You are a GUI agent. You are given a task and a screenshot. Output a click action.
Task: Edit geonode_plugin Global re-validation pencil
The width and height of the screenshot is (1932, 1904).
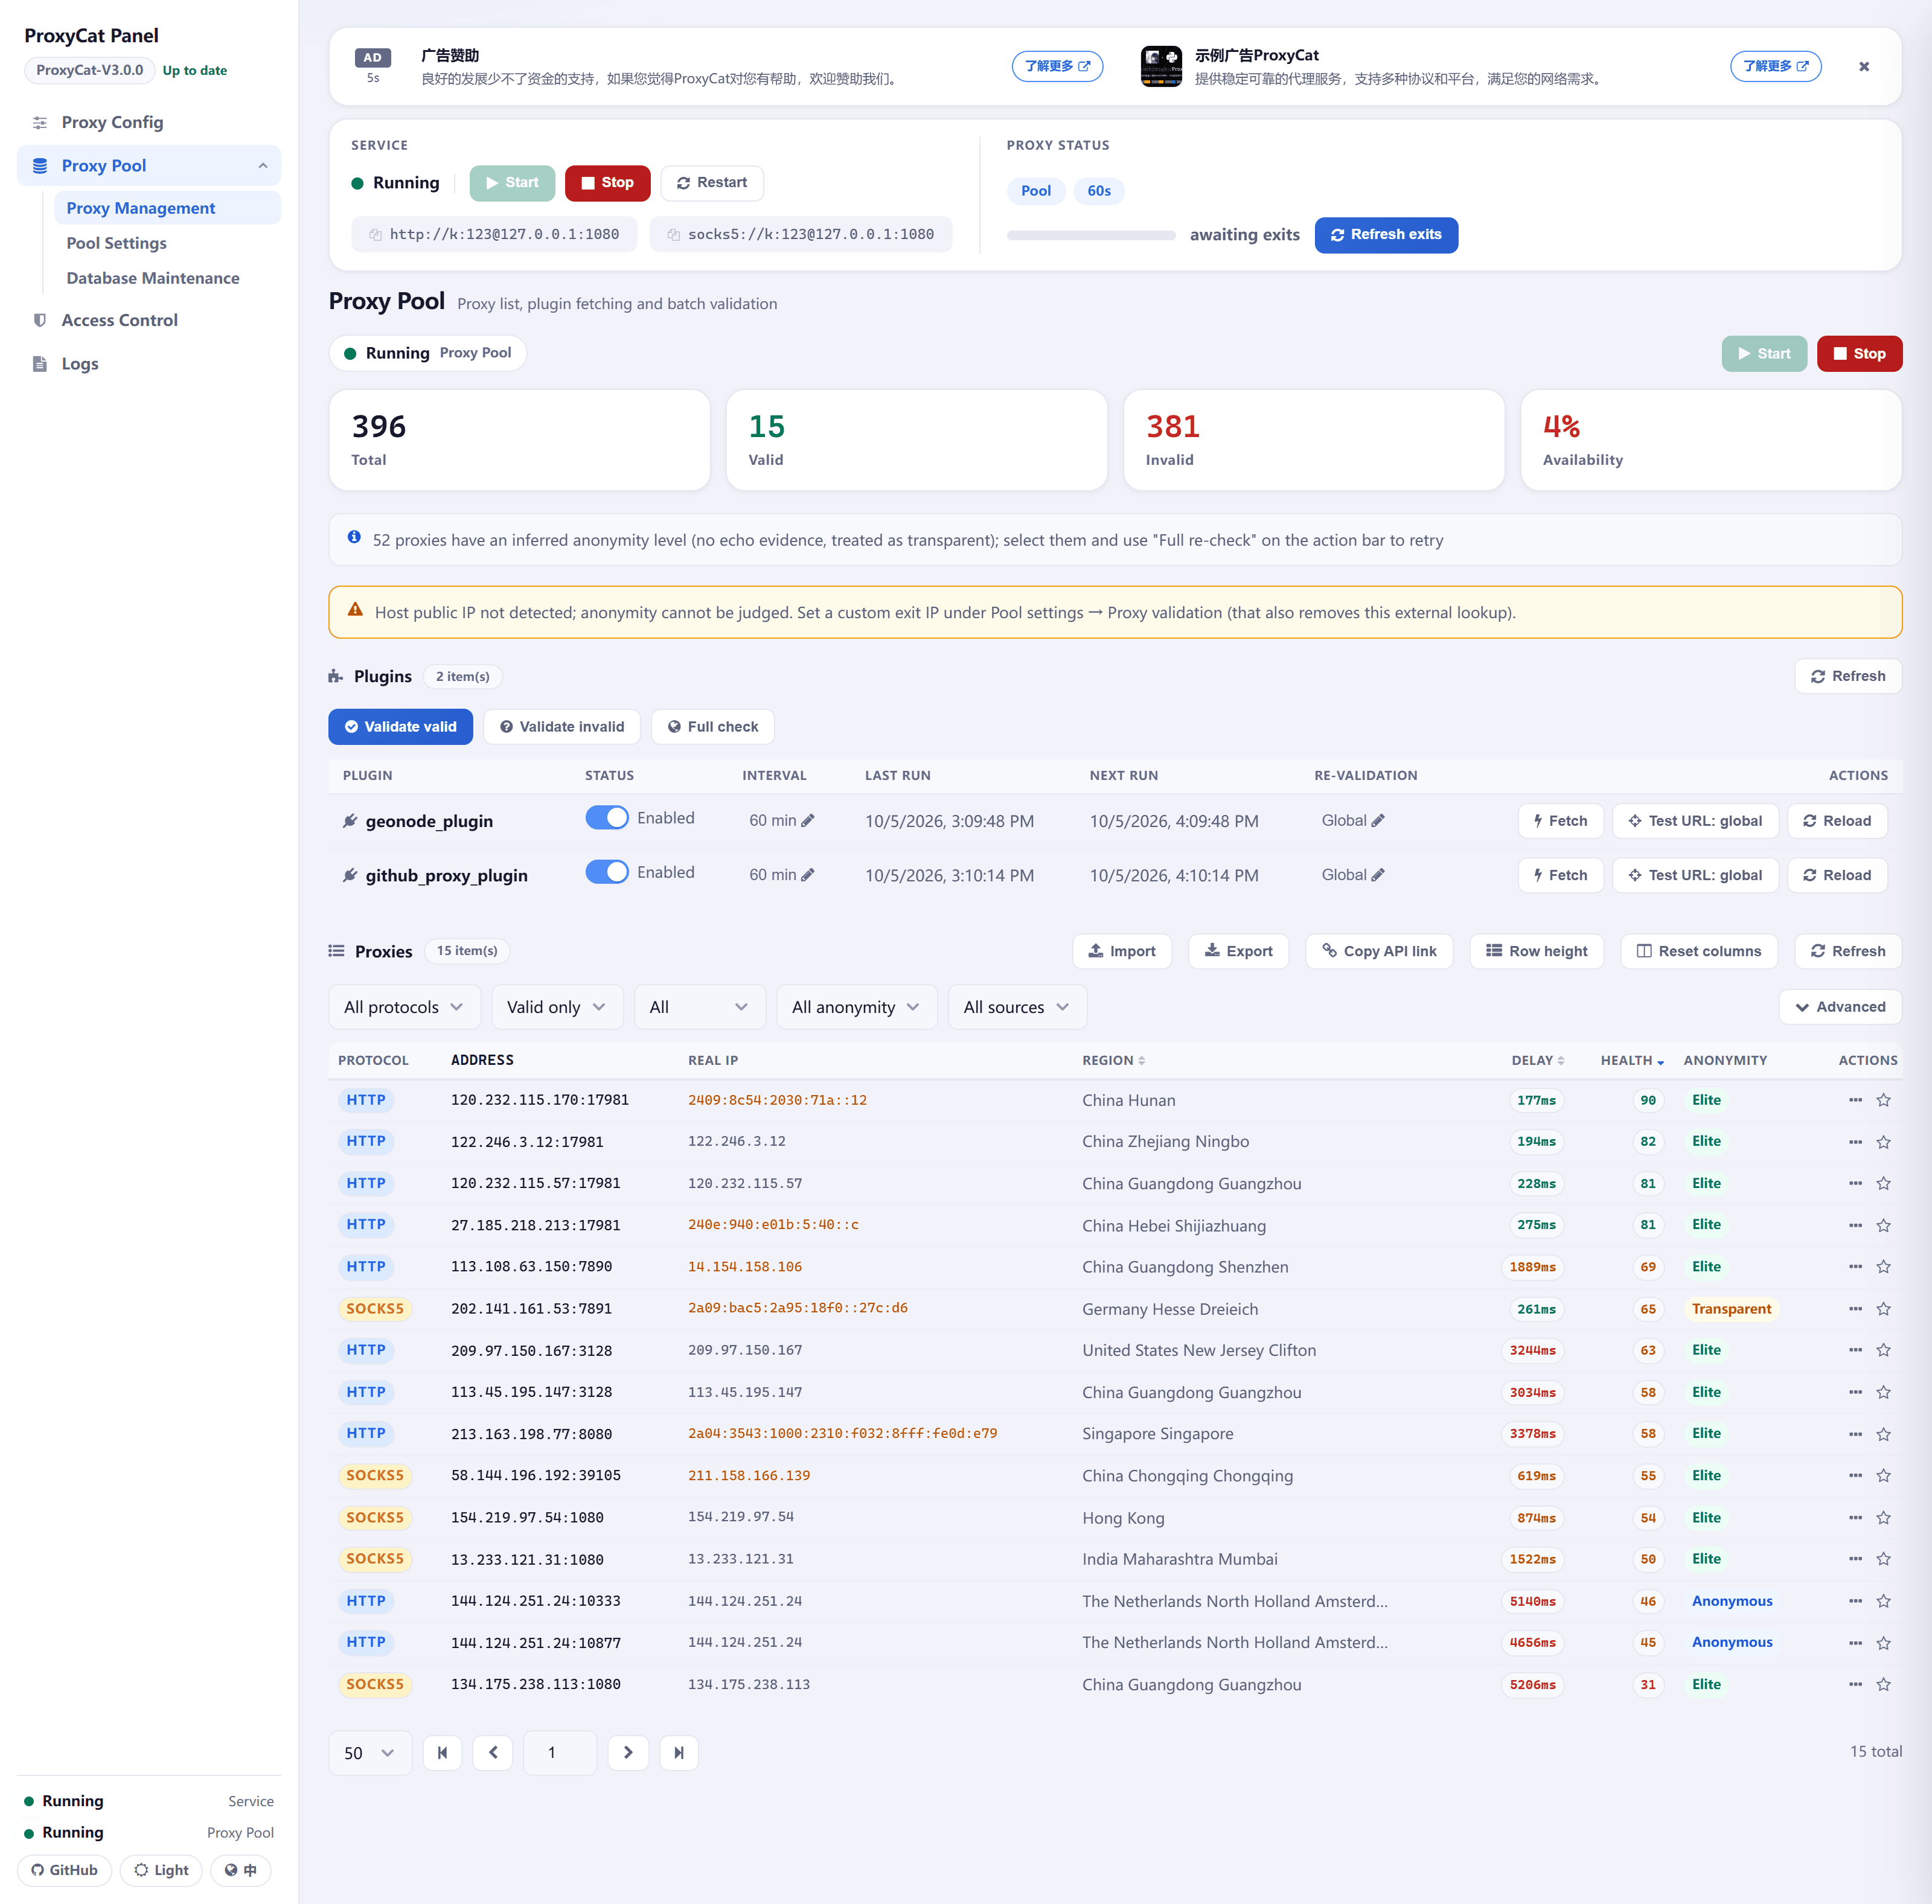[x=1378, y=821]
